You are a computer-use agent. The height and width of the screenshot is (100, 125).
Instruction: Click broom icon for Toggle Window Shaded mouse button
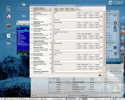(x=101, y=47)
